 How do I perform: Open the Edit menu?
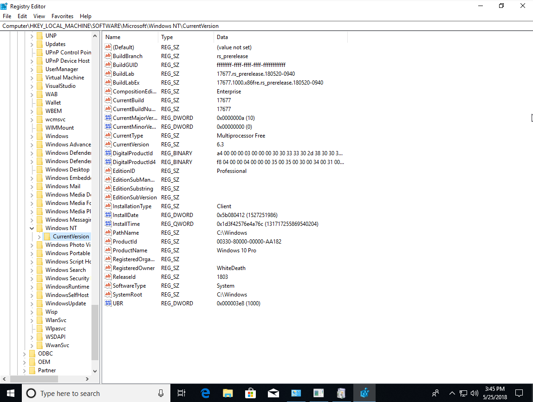pos(22,16)
